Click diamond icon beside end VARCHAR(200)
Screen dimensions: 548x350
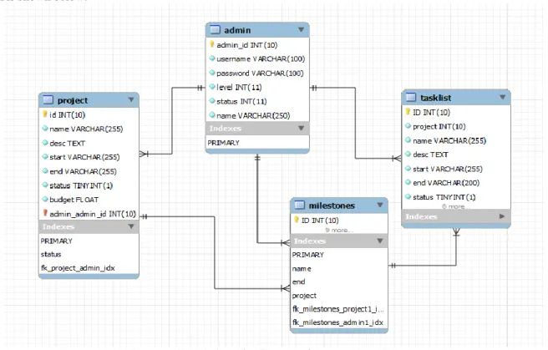(x=408, y=182)
